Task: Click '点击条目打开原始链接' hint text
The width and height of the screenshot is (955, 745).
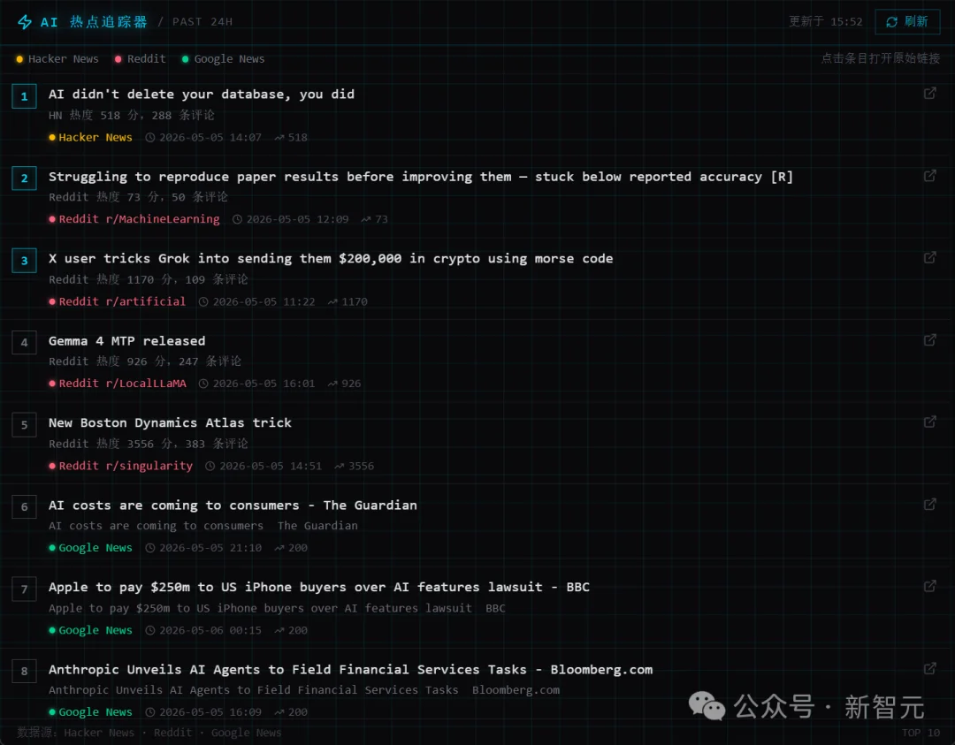Action: tap(881, 58)
